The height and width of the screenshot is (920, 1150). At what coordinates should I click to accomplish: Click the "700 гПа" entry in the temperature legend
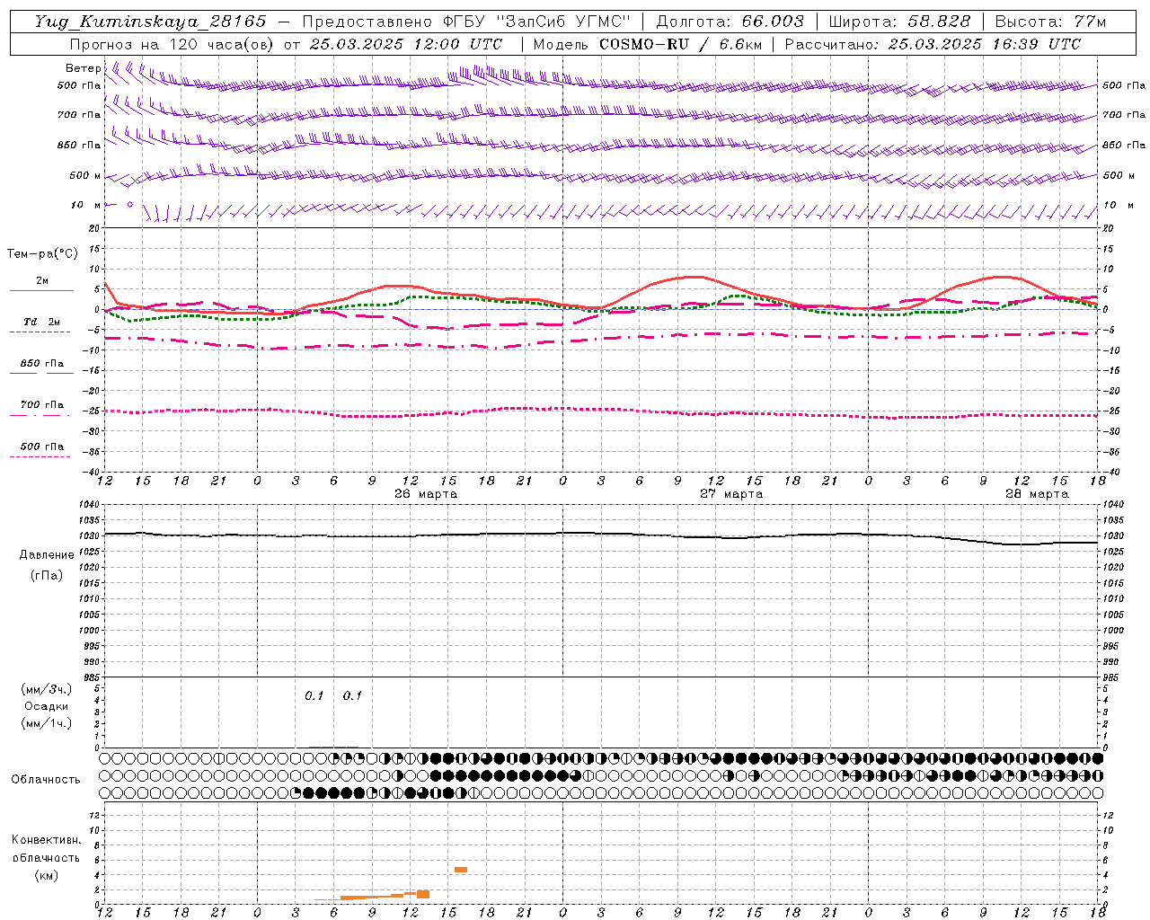42,405
